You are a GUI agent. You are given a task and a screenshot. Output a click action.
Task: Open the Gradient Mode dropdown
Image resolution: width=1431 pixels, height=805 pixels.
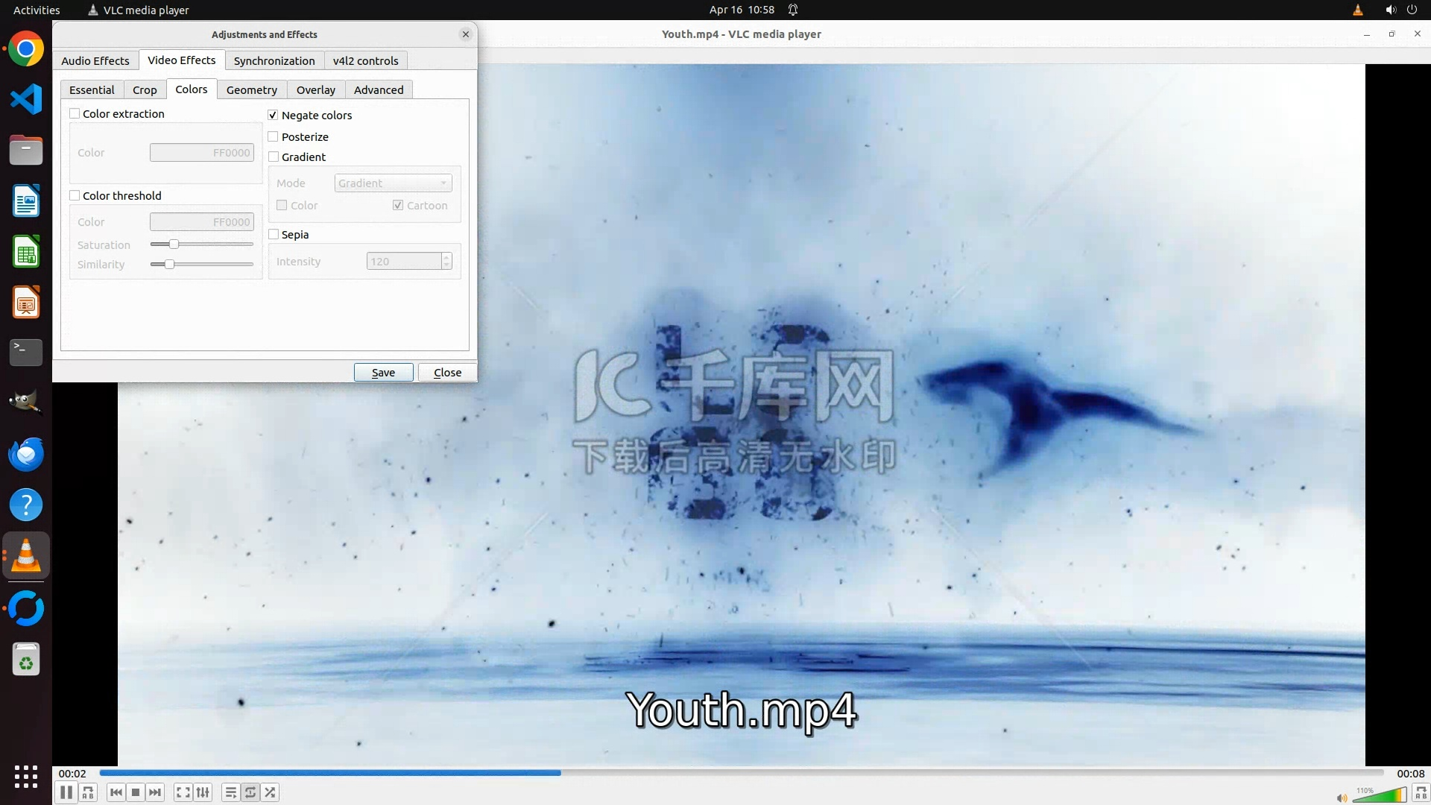(x=393, y=183)
